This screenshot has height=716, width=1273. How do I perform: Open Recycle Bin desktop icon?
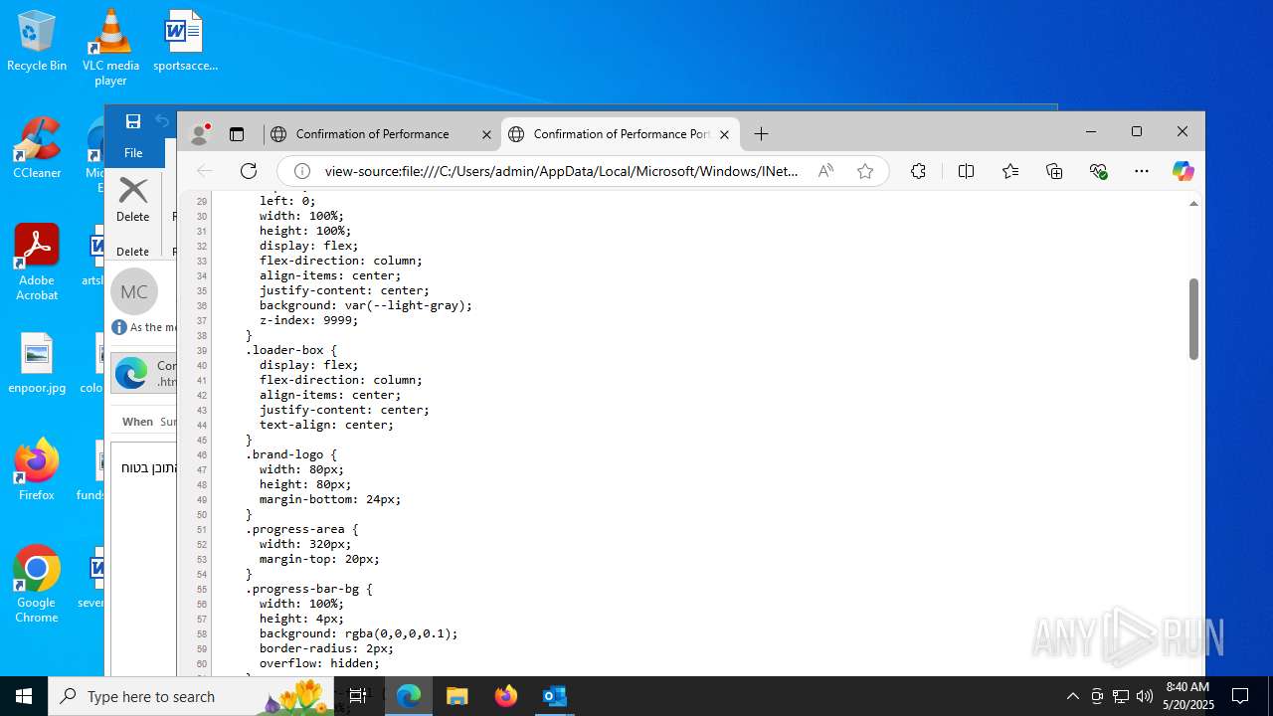pos(37,41)
